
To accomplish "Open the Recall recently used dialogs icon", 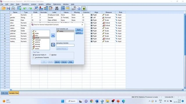I will pyautogui.click(x=19, y=8).
